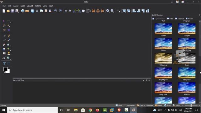The image size is (201, 113).
Task: Open the ADJUST menu
Action: coord(30,6)
